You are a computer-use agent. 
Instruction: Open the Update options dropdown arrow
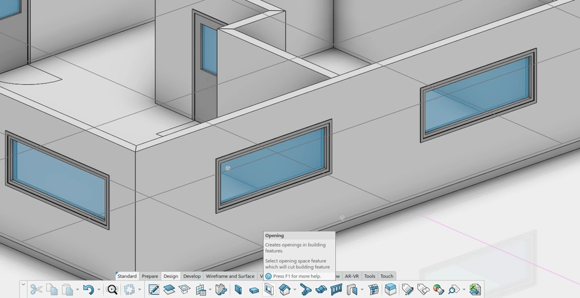pyautogui.click(x=140, y=290)
